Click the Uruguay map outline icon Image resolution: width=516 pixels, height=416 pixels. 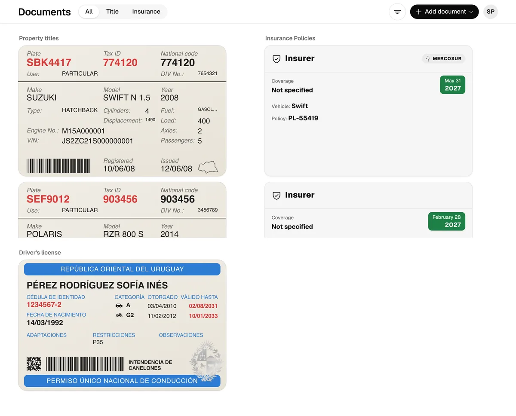pyautogui.click(x=208, y=167)
